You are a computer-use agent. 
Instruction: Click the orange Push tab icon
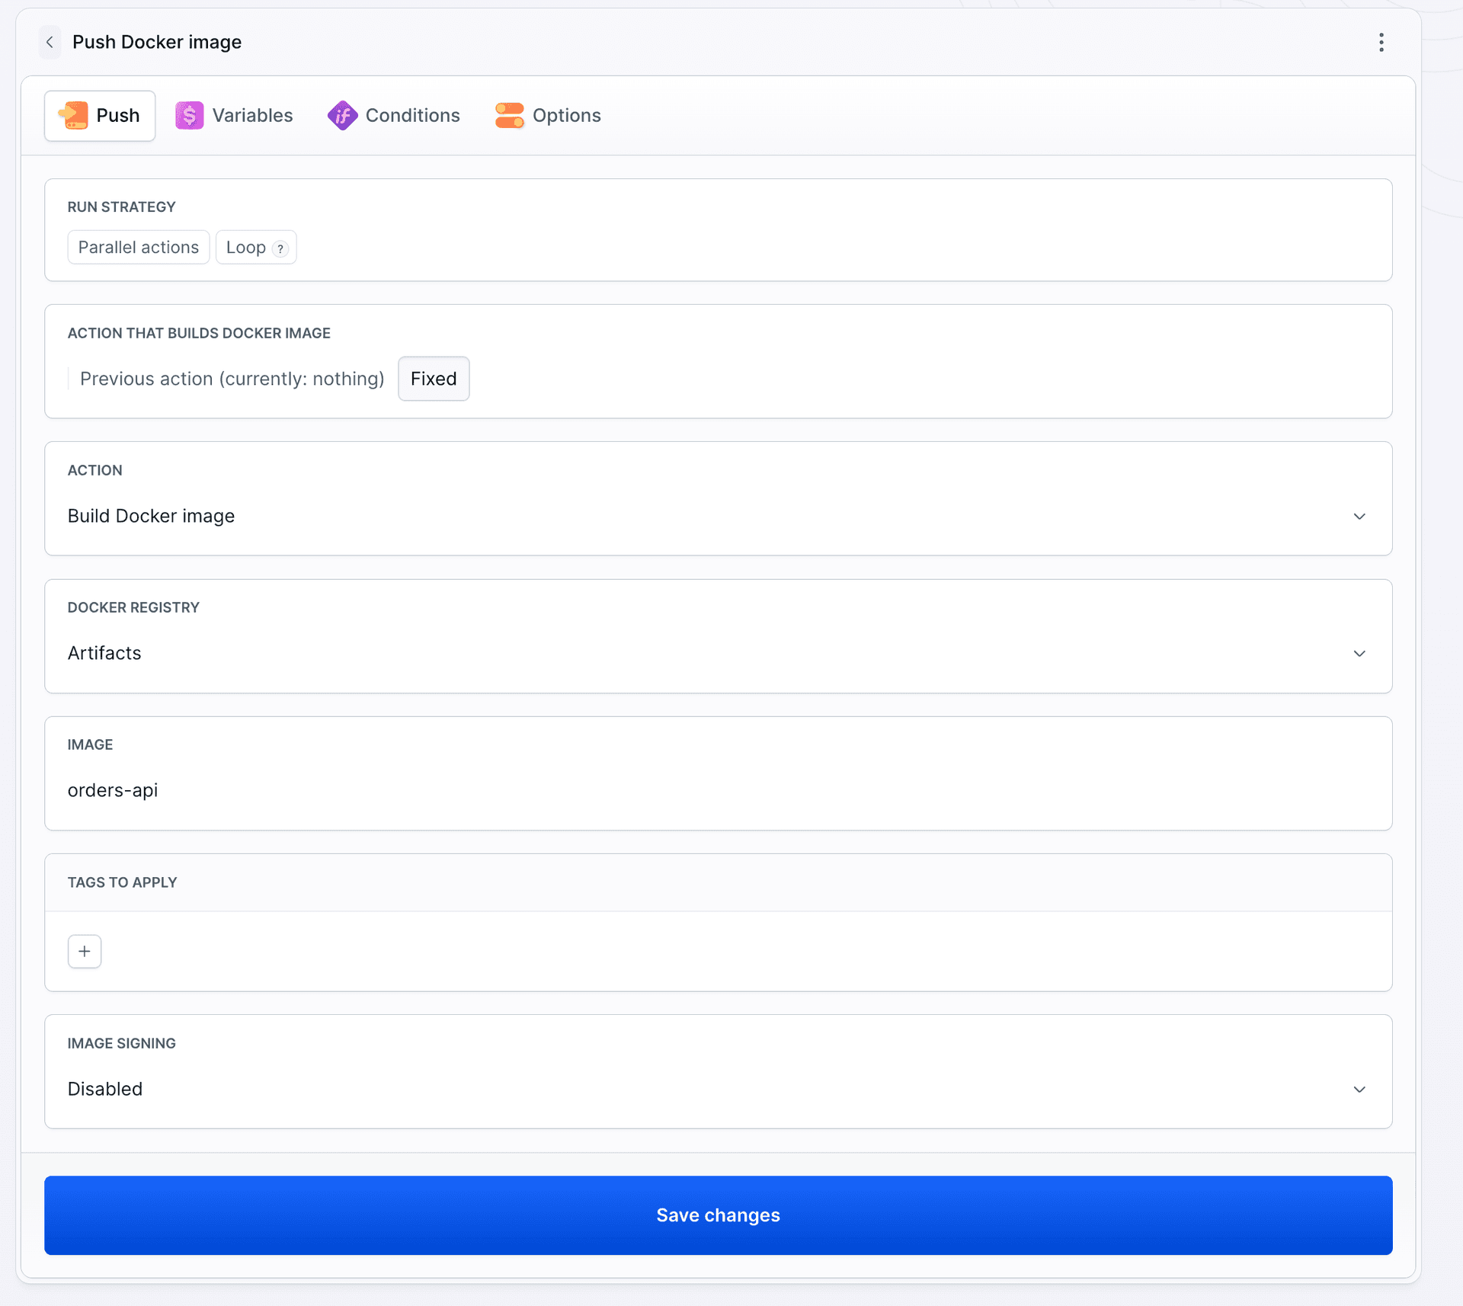click(73, 116)
